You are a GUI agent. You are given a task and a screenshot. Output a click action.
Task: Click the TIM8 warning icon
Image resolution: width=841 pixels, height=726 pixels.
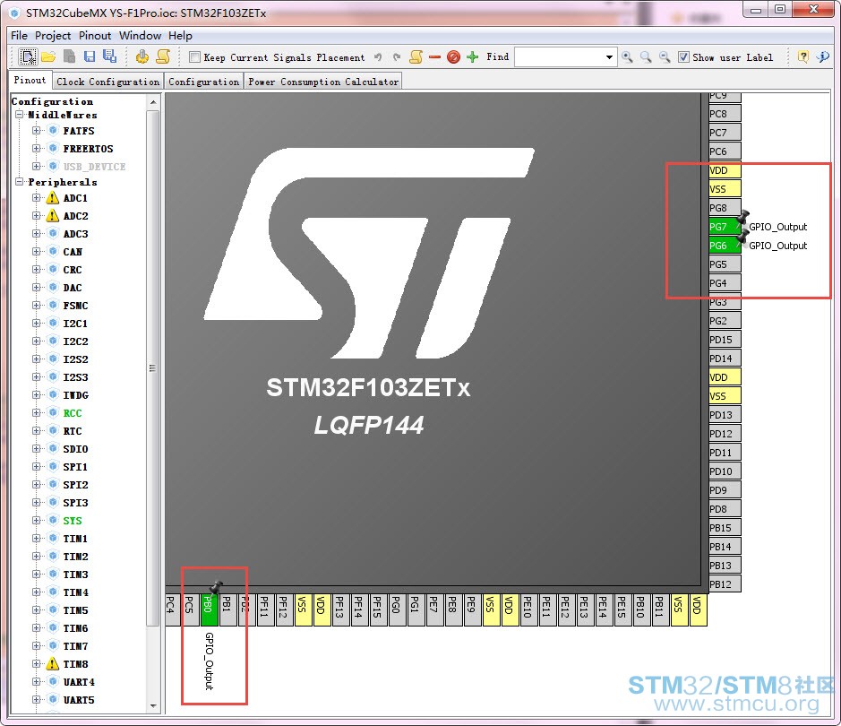click(x=53, y=664)
